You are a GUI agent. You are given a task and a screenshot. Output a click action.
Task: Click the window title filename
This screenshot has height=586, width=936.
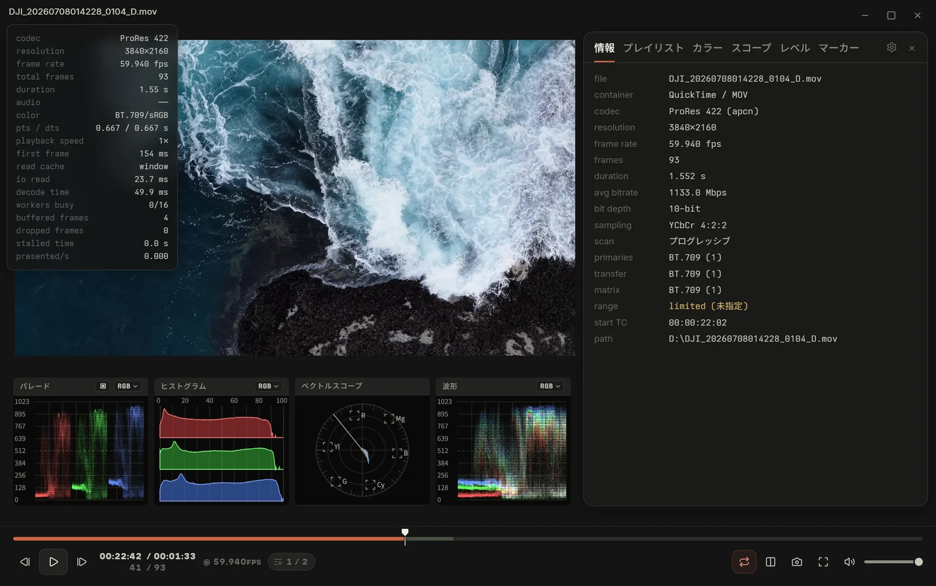[82, 12]
